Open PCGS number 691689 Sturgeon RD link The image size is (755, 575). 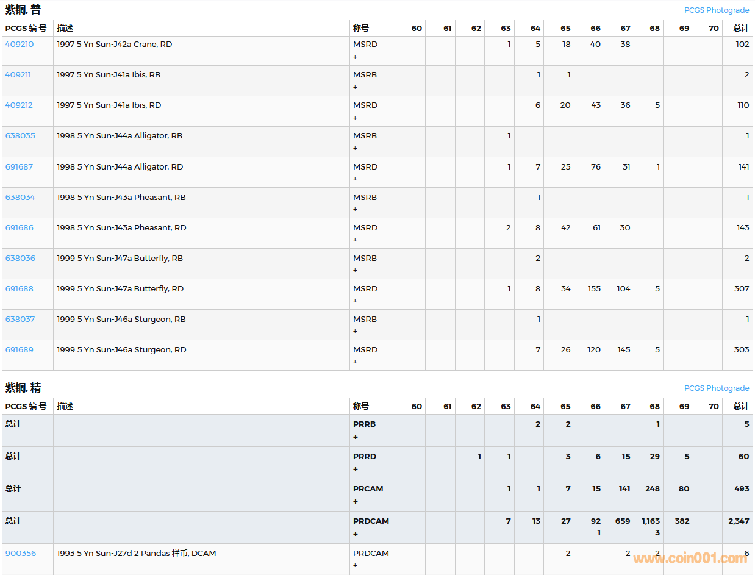click(x=20, y=350)
